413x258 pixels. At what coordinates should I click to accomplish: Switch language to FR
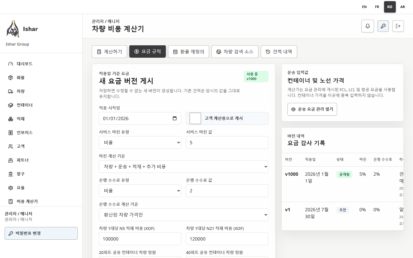click(x=377, y=7)
